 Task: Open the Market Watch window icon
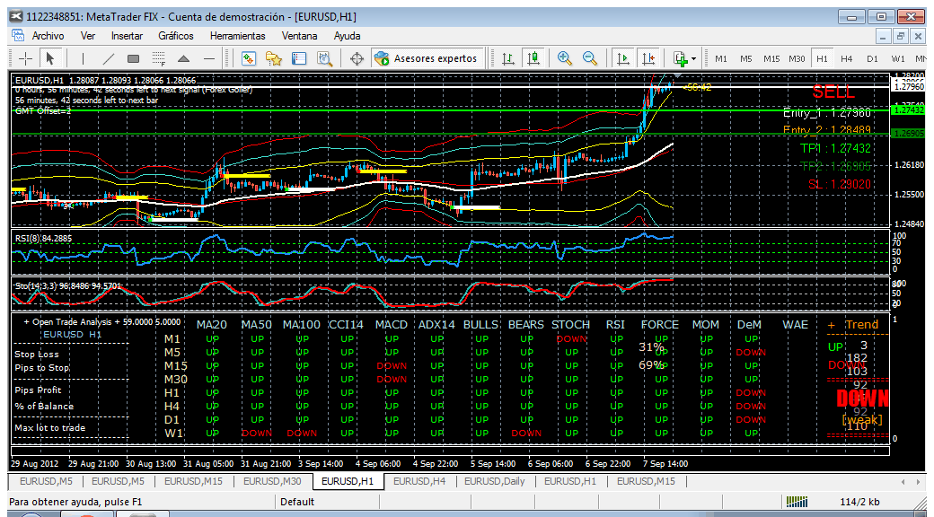pyautogui.click(x=249, y=58)
